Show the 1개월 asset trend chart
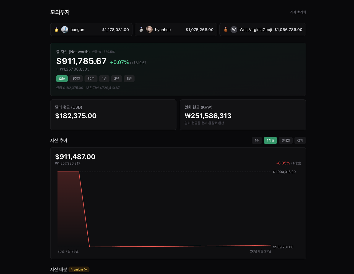Screen dimensions: 354x274 [x=270, y=140]
